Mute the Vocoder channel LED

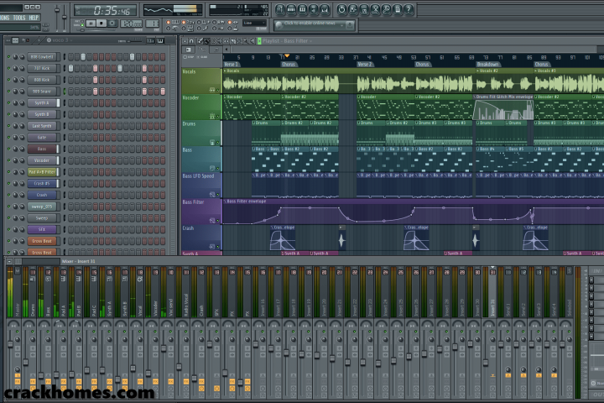click(9, 160)
